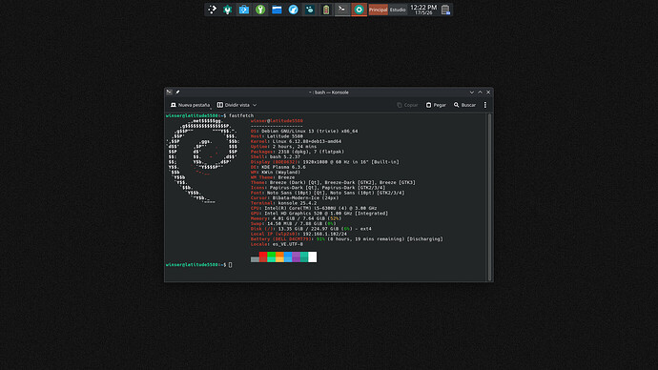Open the green key password manager icon
The height and width of the screenshot is (370, 658).
coord(260,10)
